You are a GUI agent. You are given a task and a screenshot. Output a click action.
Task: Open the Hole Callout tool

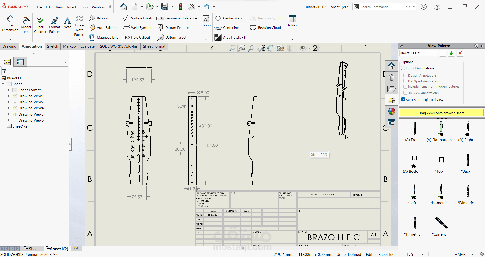pyautogui.click(x=136, y=37)
